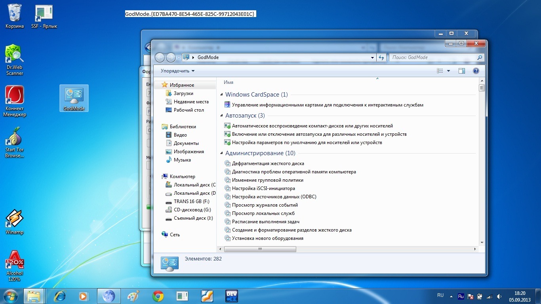Open Рабочий стол in navigation pane
Viewport: 541px width, 304px height.
[189, 110]
